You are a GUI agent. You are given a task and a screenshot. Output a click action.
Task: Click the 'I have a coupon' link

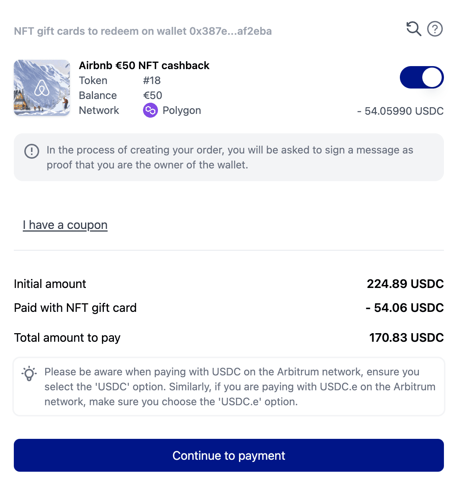(65, 225)
